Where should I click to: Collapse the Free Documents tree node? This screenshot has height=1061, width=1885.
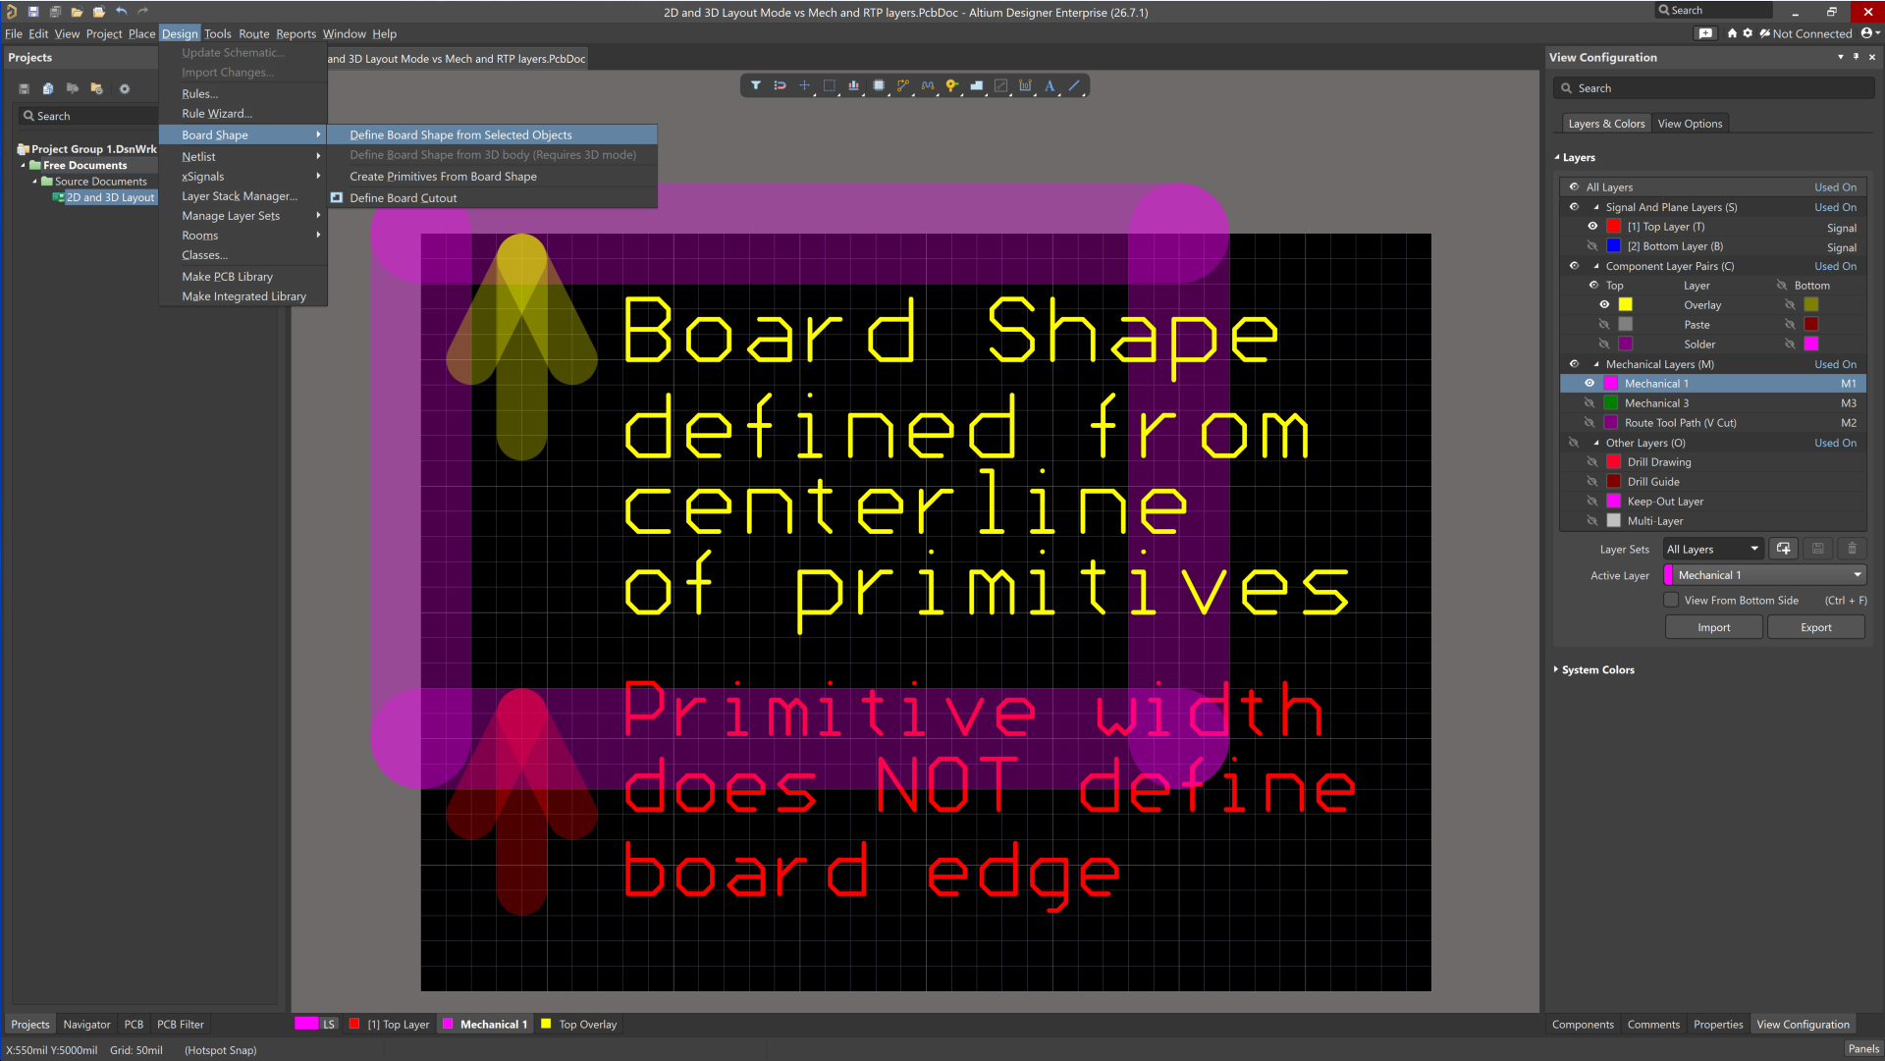pyautogui.click(x=24, y=165)
